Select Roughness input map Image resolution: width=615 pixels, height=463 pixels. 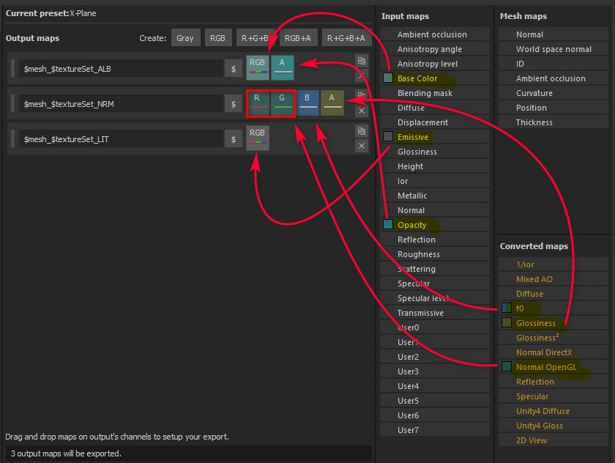point(435,254)
